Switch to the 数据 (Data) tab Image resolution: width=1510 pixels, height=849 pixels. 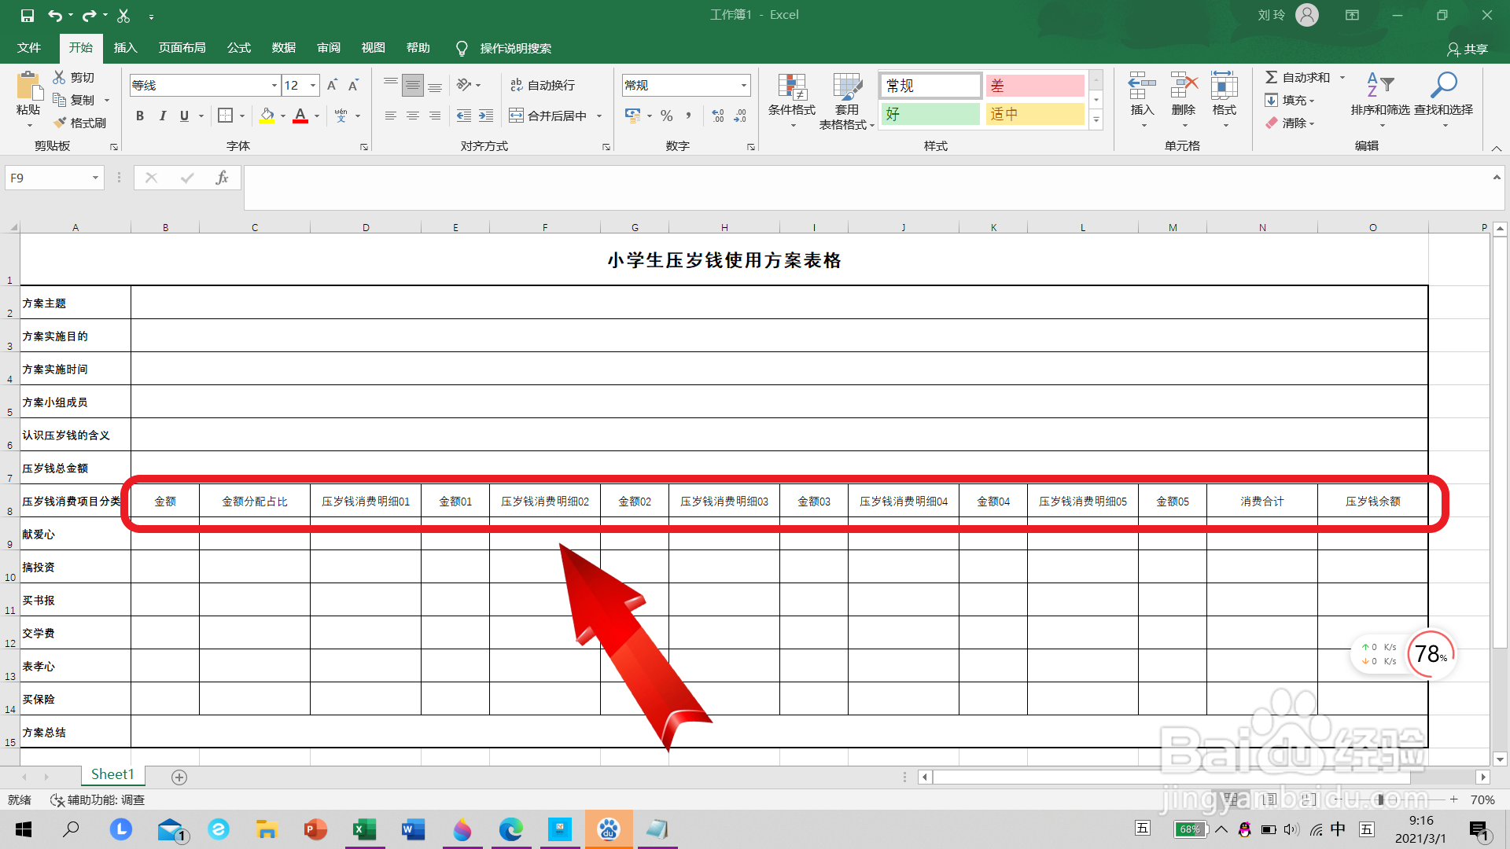(x=283, y=48)
